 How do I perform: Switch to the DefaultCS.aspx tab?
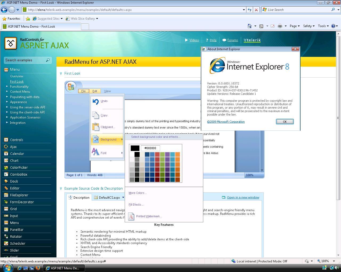pos(109,197)
